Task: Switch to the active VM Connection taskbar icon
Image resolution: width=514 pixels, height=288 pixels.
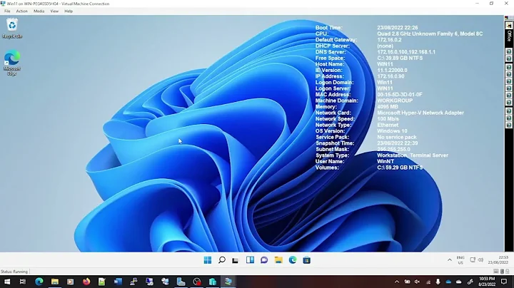Action: point(228,282)
